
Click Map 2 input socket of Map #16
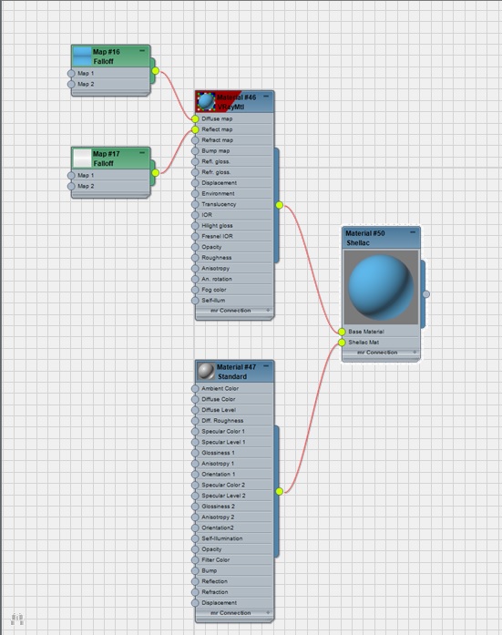tap(71, 84)
